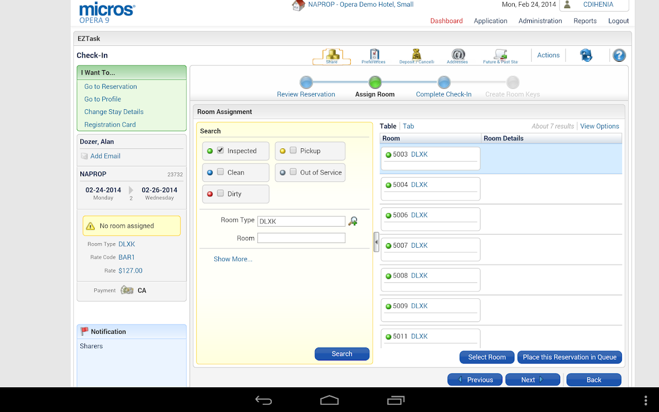Collapse the search panel with splitter arrow
The width and height of the screenshot is (659, 412).
(x=376, y=242)
